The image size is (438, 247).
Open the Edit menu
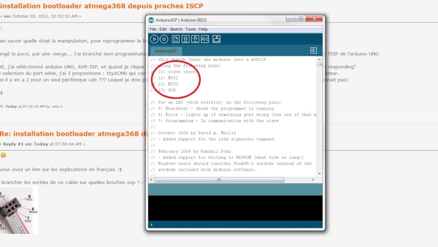pos(163,29)
